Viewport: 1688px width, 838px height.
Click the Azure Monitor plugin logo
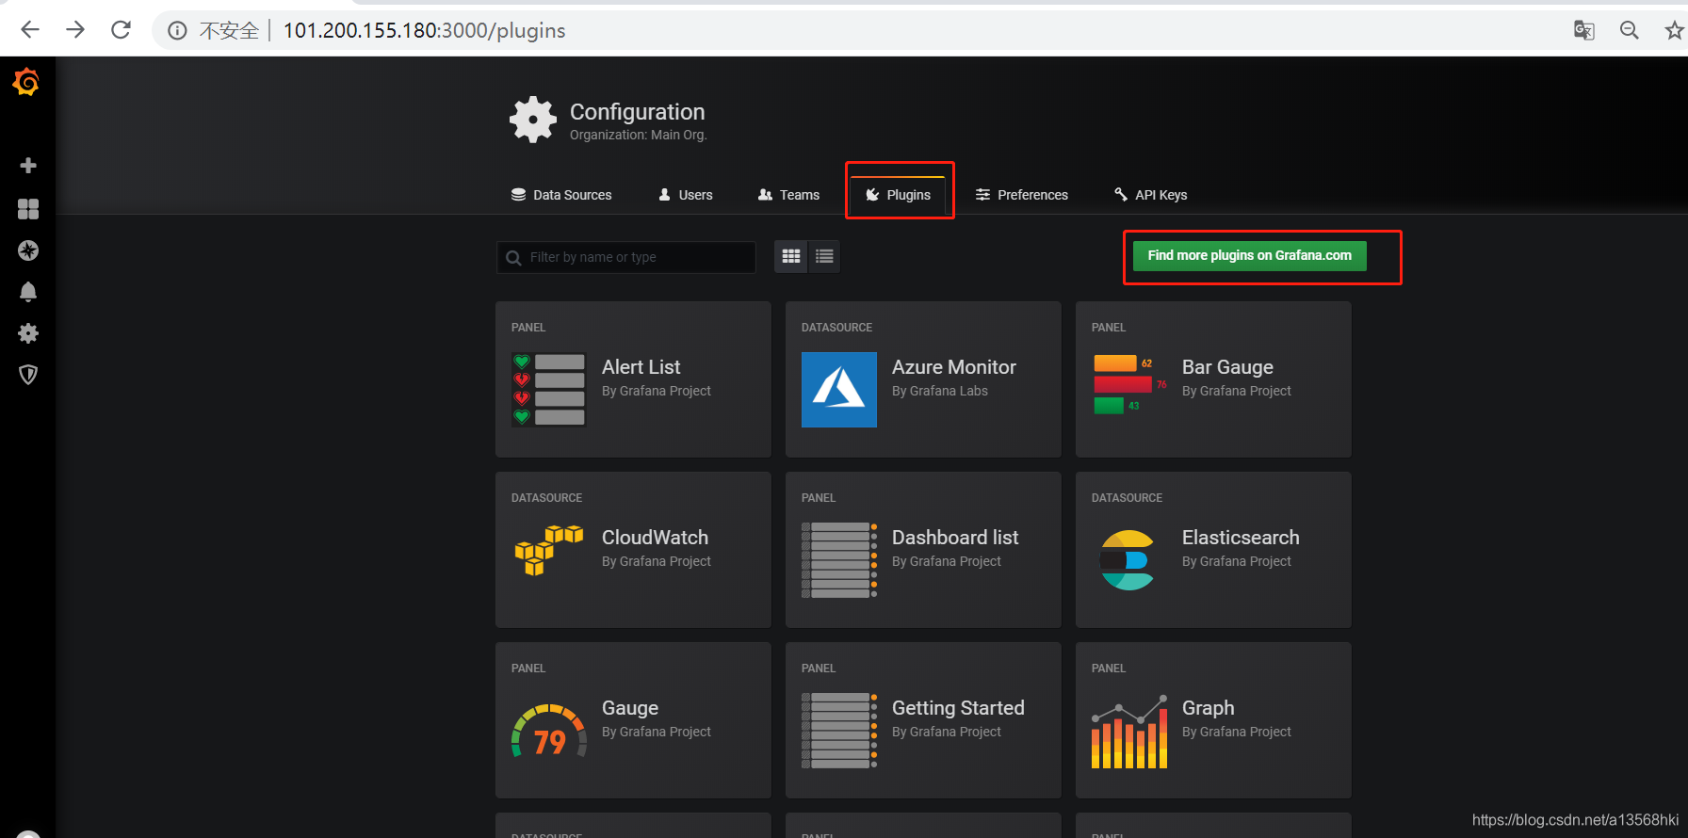click(x=839, y=390)
